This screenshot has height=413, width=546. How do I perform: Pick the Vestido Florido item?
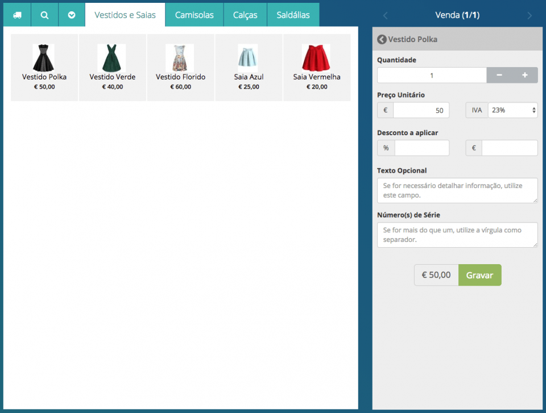180,67
